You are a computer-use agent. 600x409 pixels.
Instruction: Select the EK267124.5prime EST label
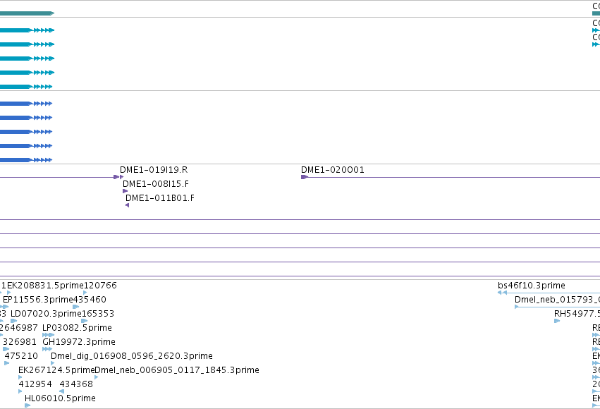coord(56,370)
